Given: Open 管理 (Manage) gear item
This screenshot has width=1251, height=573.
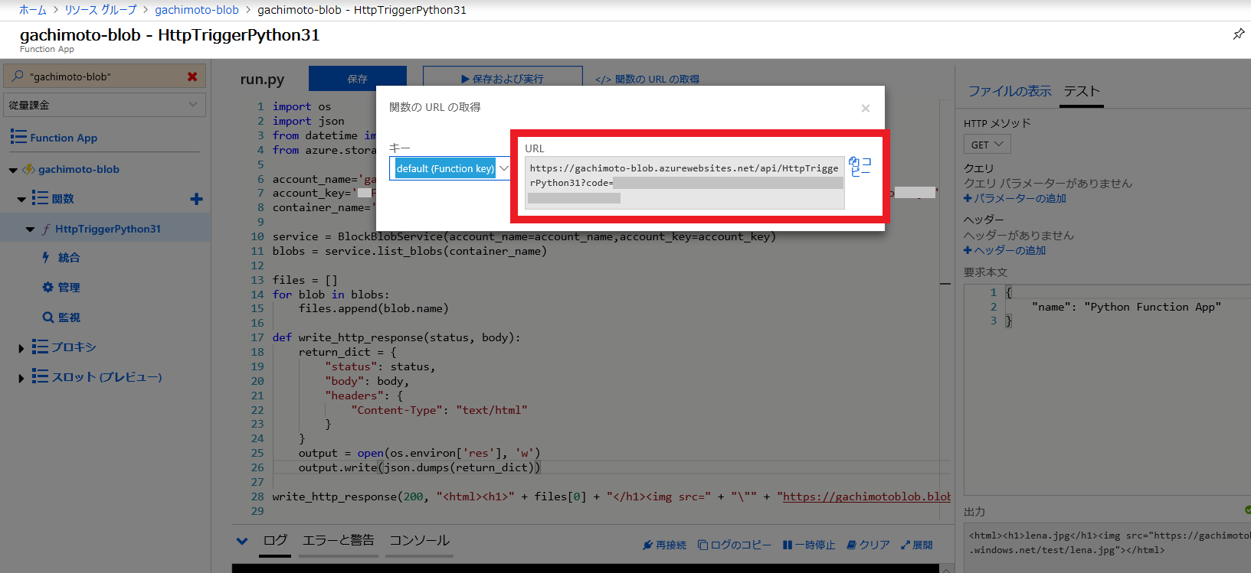Looking at the screenshot, I should tap(69, 288).
